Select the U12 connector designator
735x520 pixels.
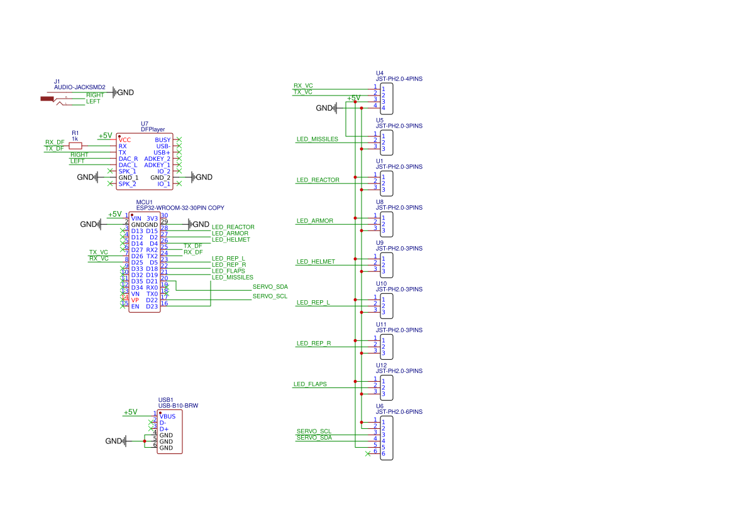click(381, 366)
